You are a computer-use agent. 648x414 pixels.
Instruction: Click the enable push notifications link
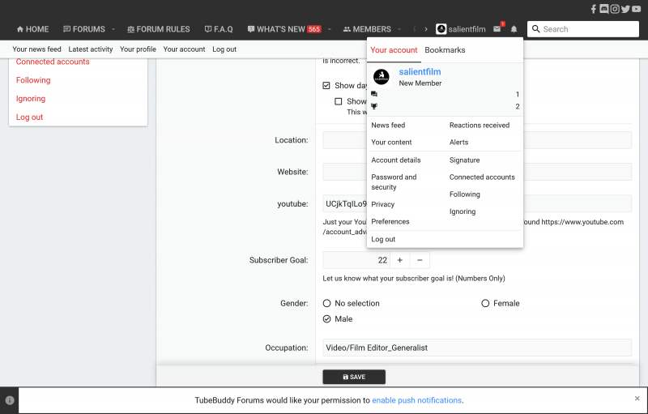(416, 400)
